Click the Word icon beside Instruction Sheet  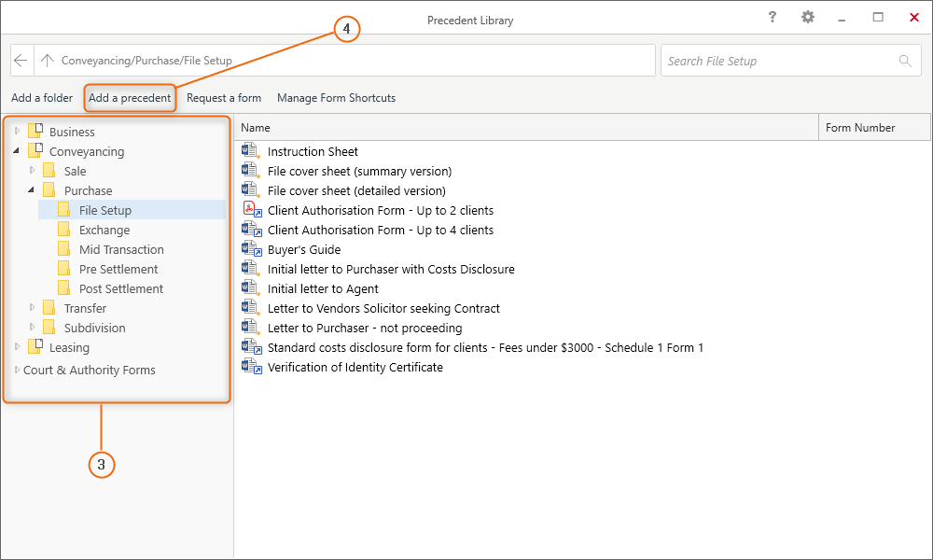point(250,150)
